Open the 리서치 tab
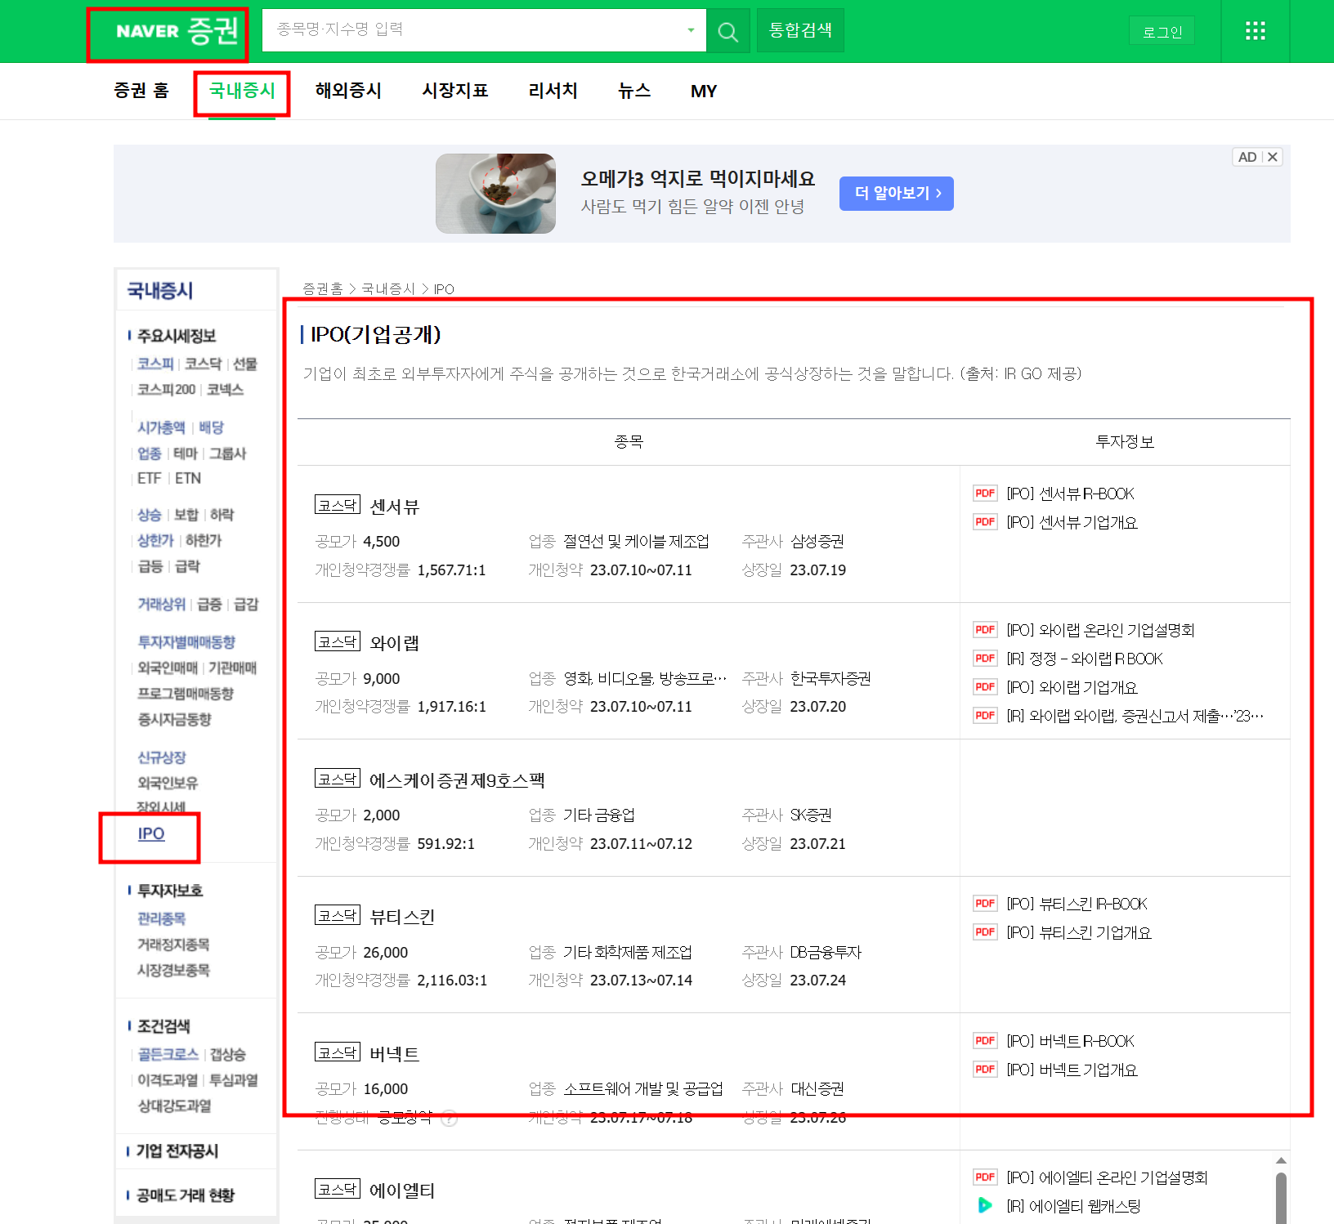The image size is (1334, 1224). (553, 91)
